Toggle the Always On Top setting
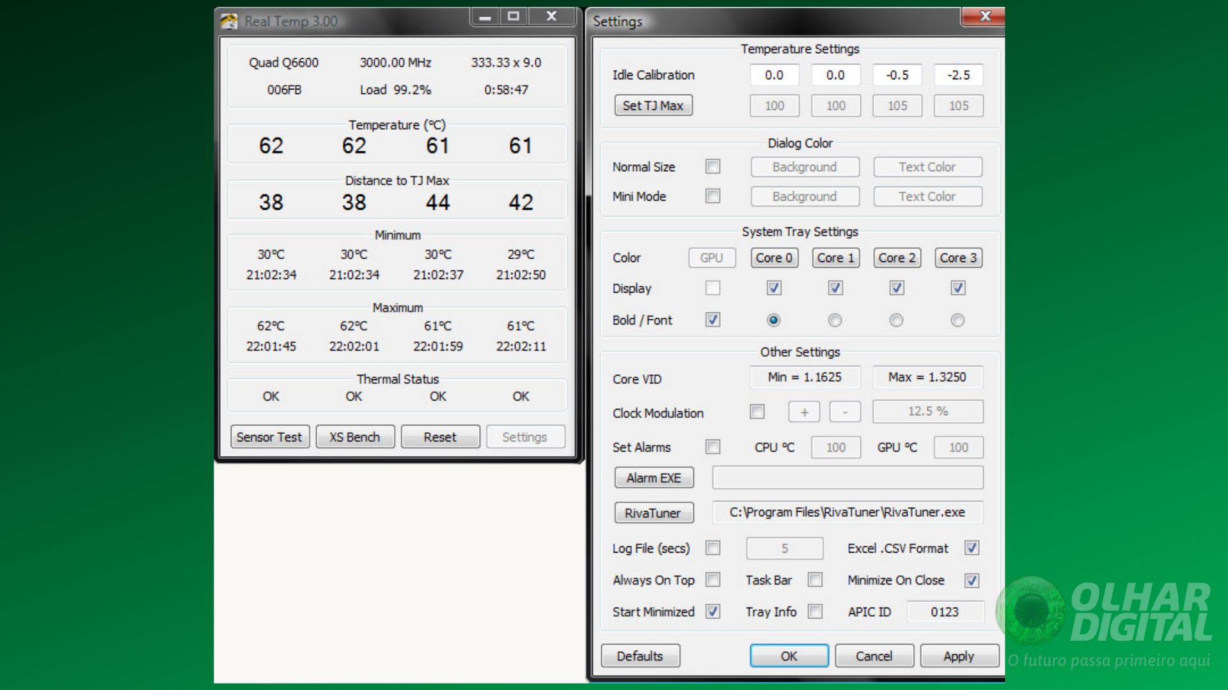Image resolution: width=1228 pixels, height=690 pixels. (712, 580)
